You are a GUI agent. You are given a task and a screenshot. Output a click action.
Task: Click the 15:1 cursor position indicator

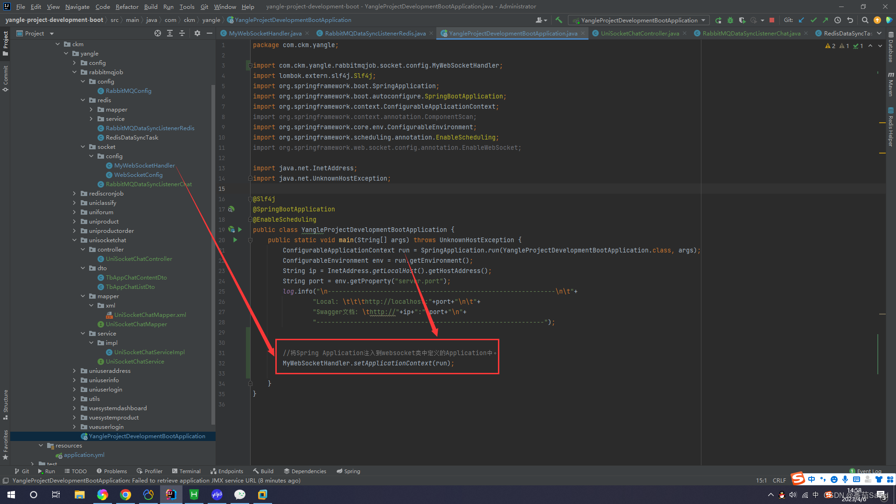[761, 480]
